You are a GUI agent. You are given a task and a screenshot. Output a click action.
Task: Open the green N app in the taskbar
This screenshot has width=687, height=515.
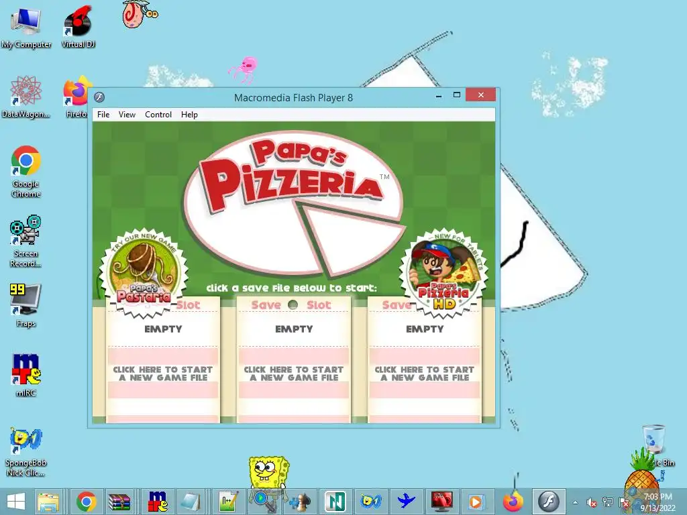tap(335, 502)
